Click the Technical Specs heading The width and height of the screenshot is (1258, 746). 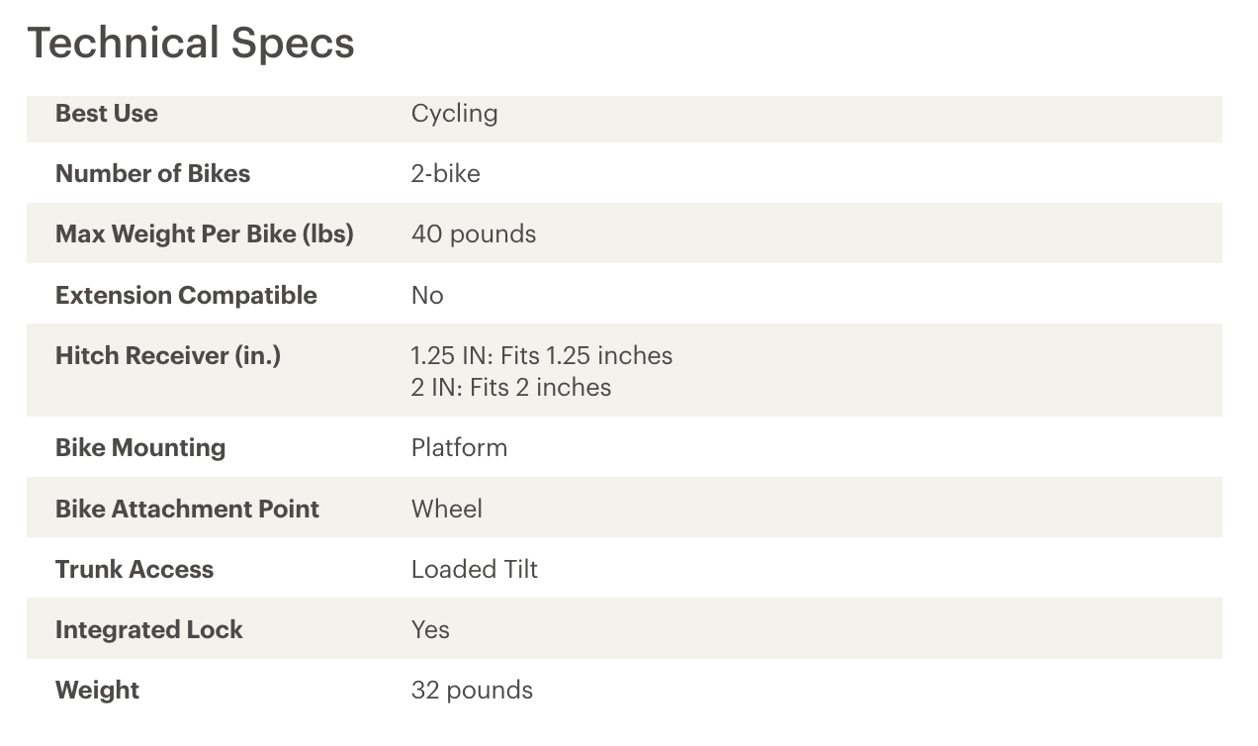(x=190, y=44)
